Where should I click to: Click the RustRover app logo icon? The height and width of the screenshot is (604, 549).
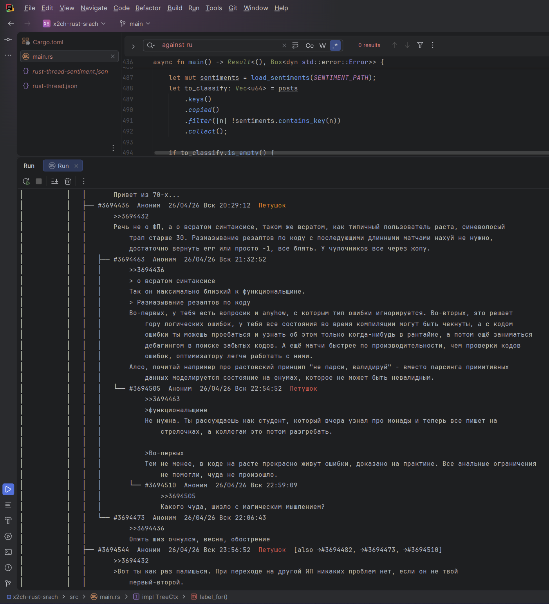point(10,8)
